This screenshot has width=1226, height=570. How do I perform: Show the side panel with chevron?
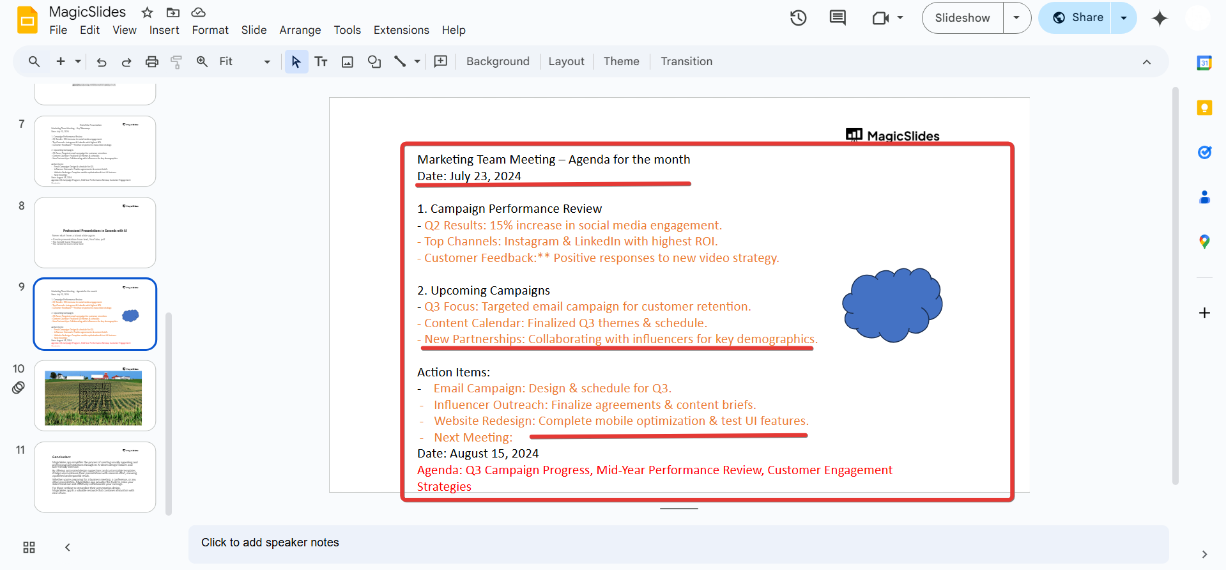pyautogui.click(x=1204, y=554)
